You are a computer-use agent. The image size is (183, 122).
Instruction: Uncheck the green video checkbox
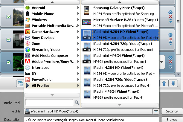tap(8, 62)
